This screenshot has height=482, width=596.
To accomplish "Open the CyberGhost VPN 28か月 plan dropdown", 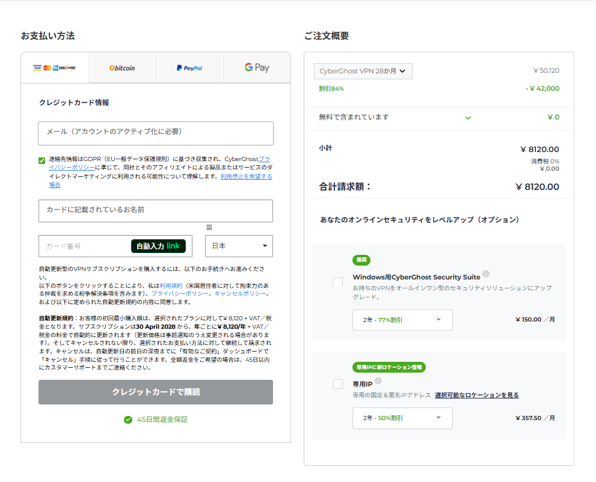I will point(363,71).
